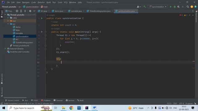This screenshot has height=111, width=198.
Task: Open the Refactor menu
Action: 41,2
